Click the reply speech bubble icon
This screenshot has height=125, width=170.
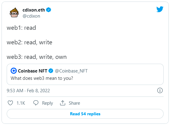(x=36, y=103)
